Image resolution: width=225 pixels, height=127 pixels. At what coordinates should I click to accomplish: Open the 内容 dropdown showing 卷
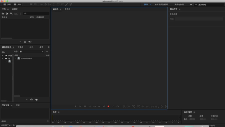(31, 51)
